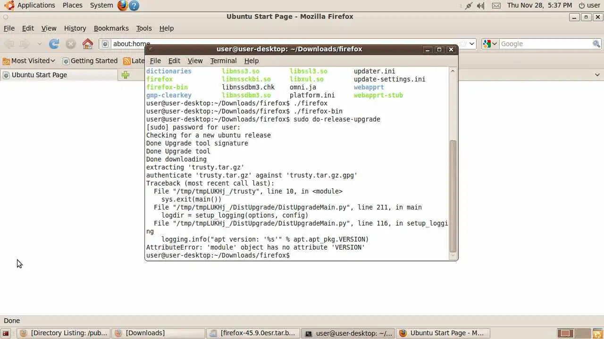Maximize the Firefox window
Image resolution: width=604 pixels, height=339 pixels.
(586, 17)
